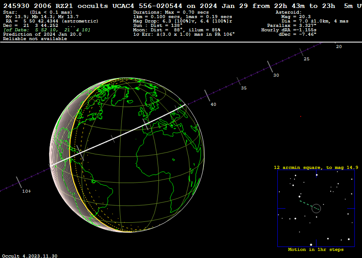The image size is (362, 258).
Task: Click the 'Hourly dRA =-1.155s' value
Action: [x=289, y=30]
